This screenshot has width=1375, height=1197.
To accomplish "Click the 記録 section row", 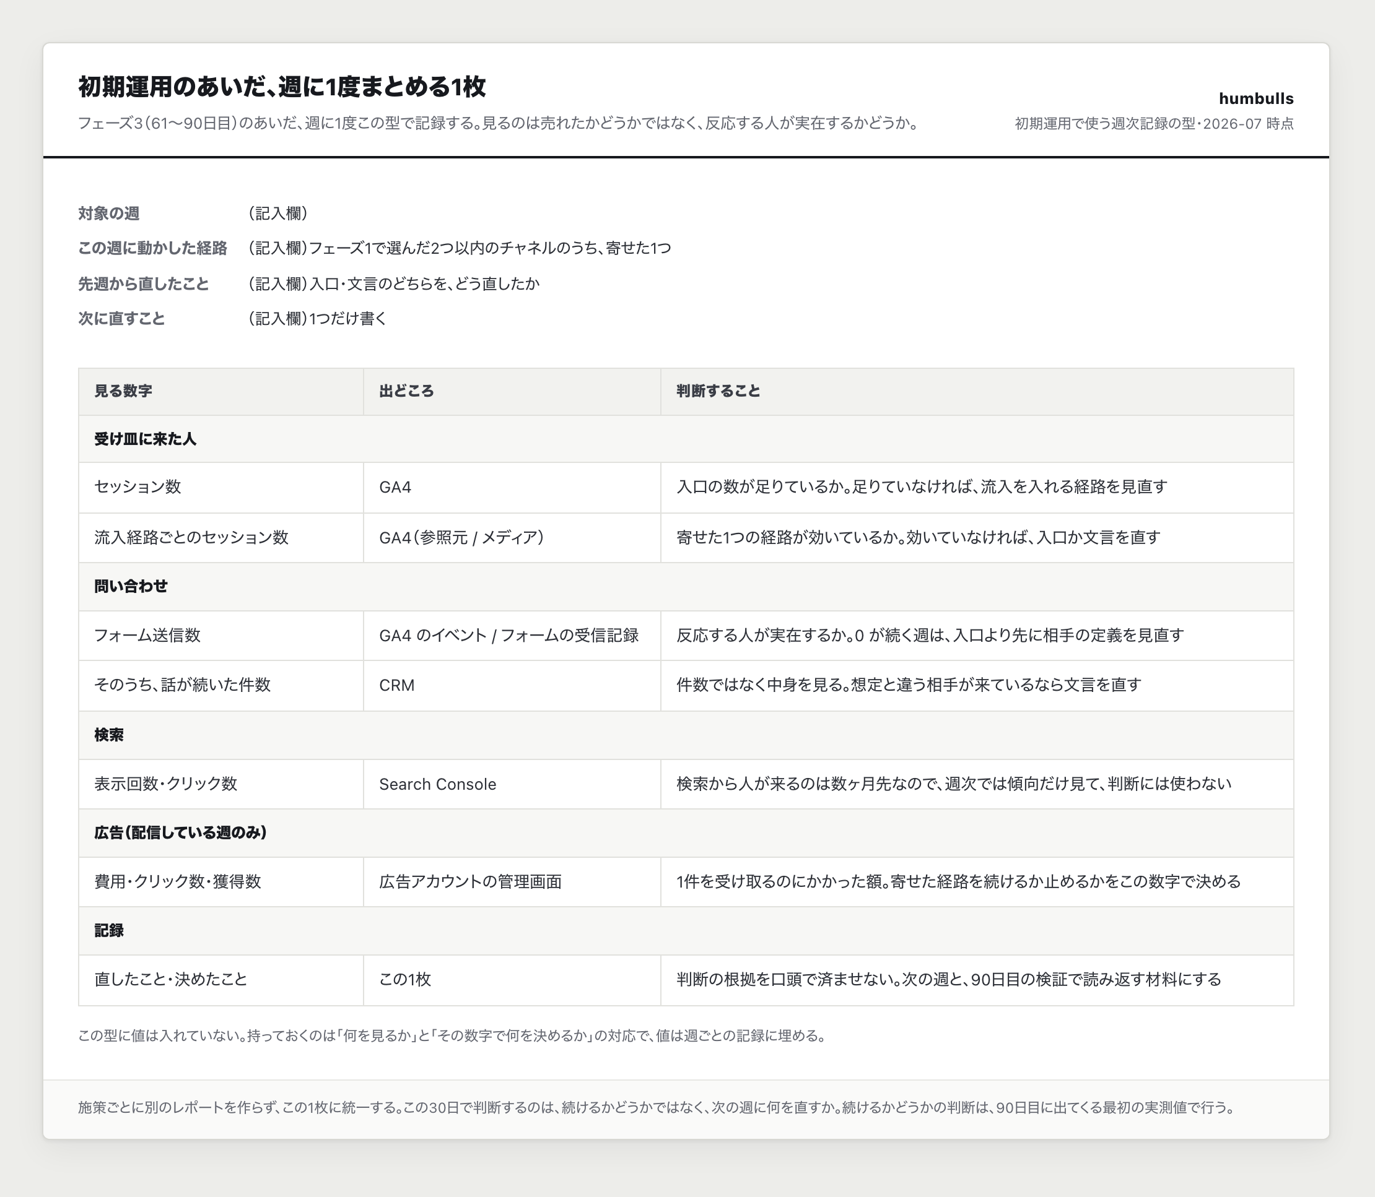I will (x=686, y=931).
